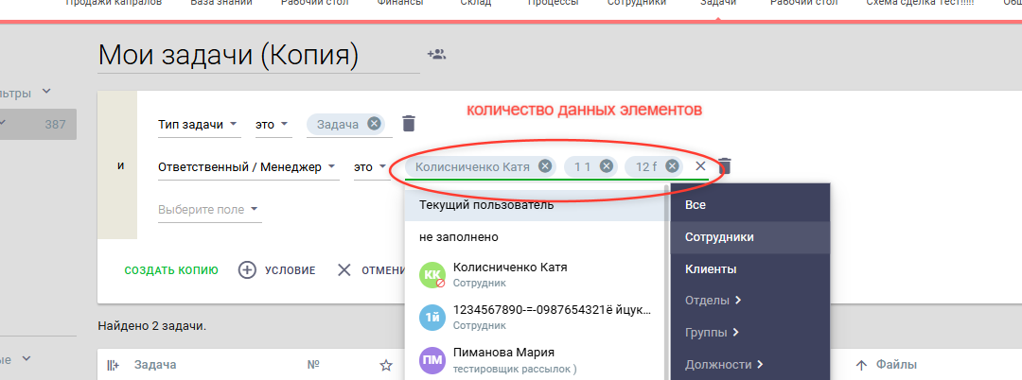Click the СОЗДАТЬ КОПИЮ button
The image size is (1022, 380).
pyautogui.click(x=171, y=270)
